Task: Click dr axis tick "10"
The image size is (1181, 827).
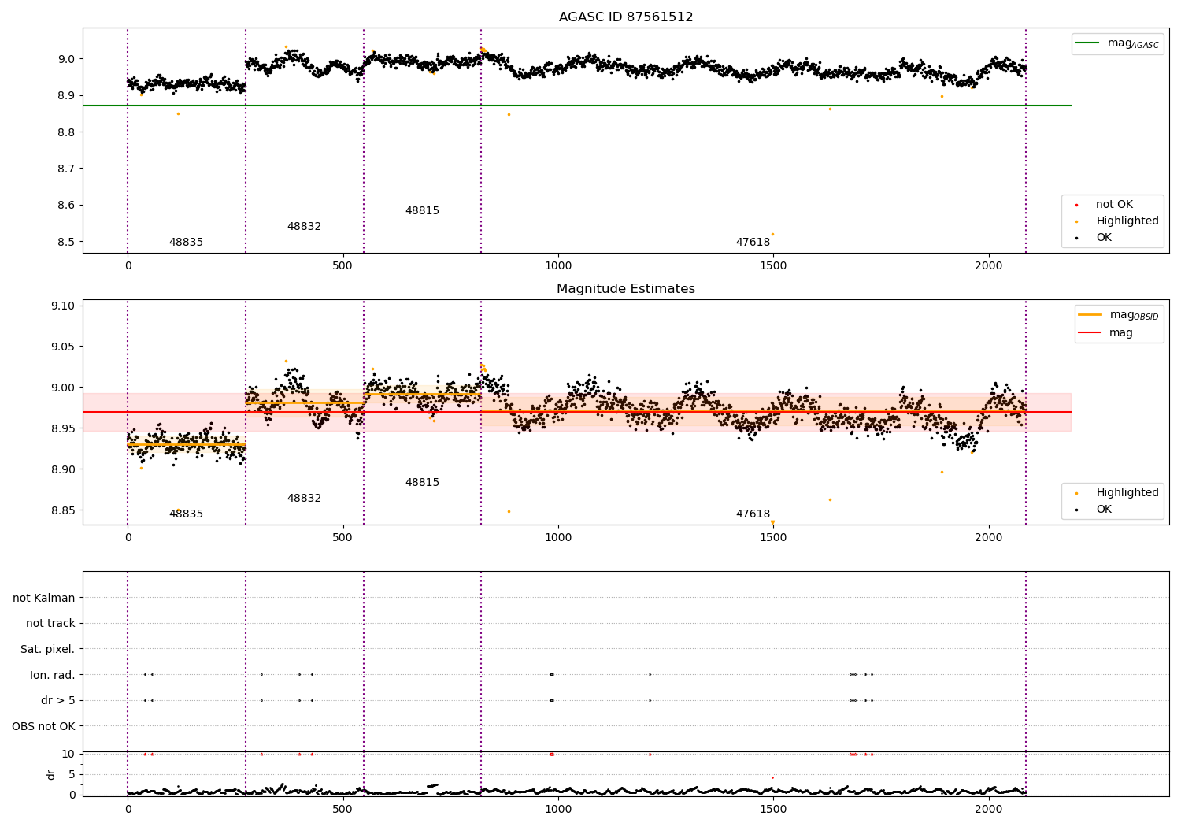Action: coord(68,755)
